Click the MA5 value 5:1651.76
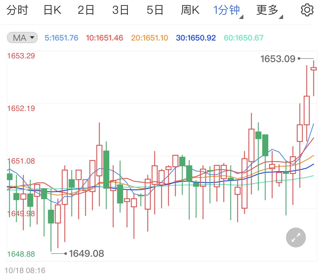 (61, 38)
